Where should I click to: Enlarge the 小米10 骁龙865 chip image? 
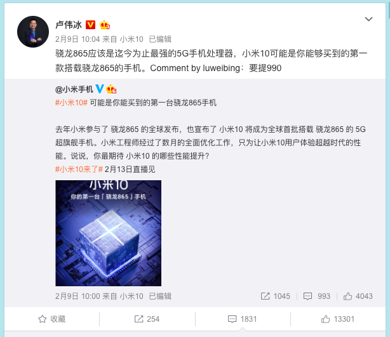coord(108,233)
